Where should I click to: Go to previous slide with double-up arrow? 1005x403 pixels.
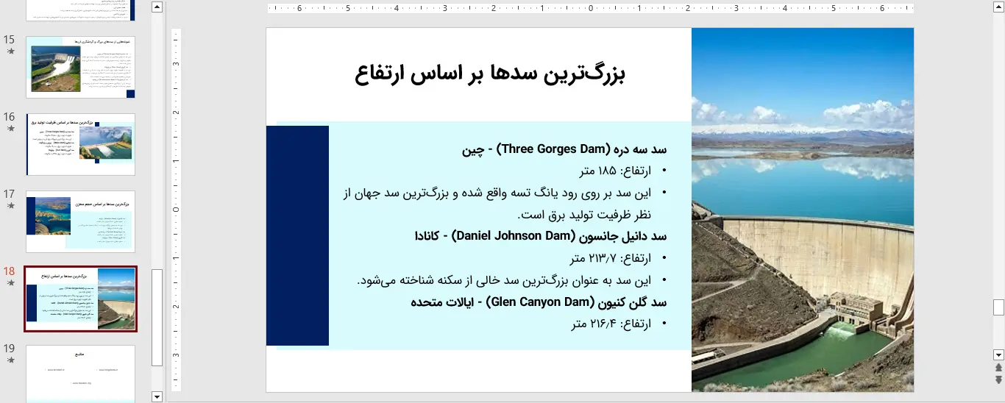pos(998,368)
